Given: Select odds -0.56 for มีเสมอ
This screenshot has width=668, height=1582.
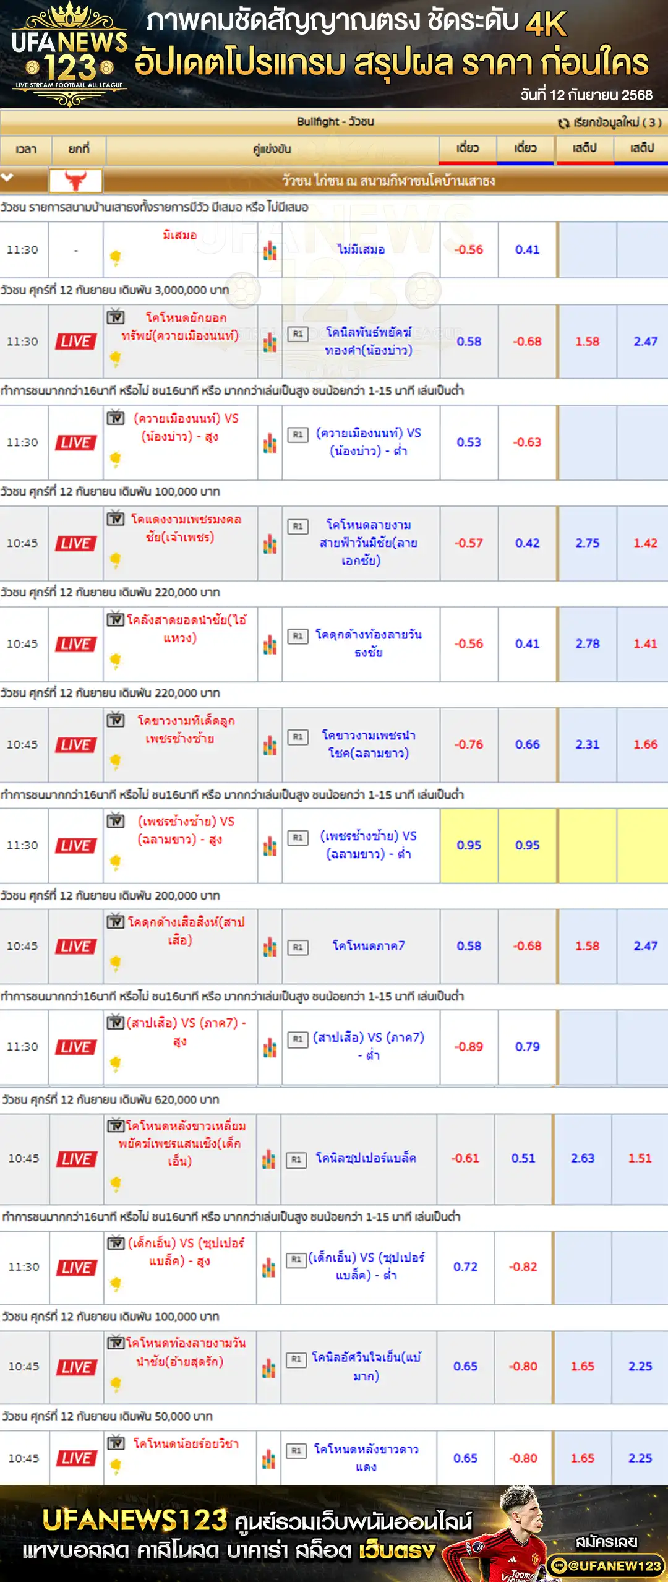Looking at the screenshot, I should pos(469,250).
